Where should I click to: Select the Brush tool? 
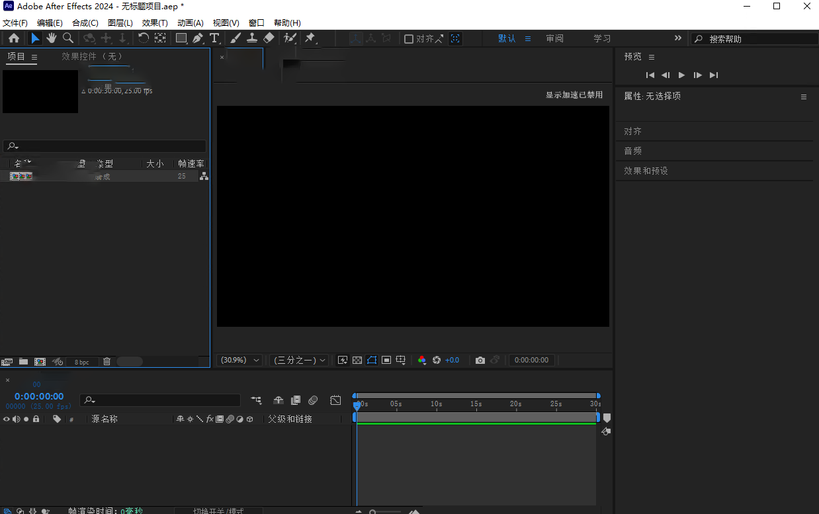coord(236,38)
